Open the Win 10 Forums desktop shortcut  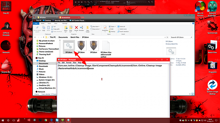click(x=200, y=9)
